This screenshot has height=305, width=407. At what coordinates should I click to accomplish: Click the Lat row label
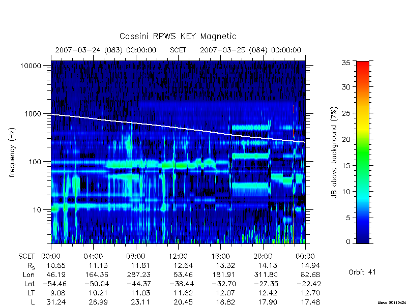click(x=30, y=284)
